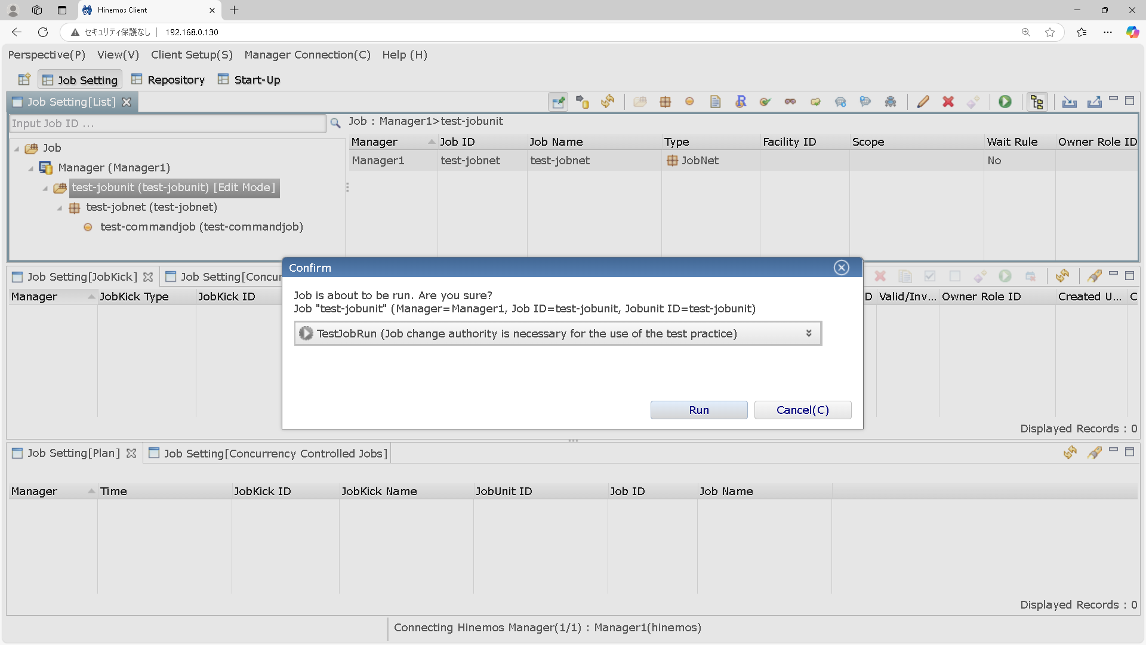Toggle the tree view display icon

click(x=1037, y=102)
